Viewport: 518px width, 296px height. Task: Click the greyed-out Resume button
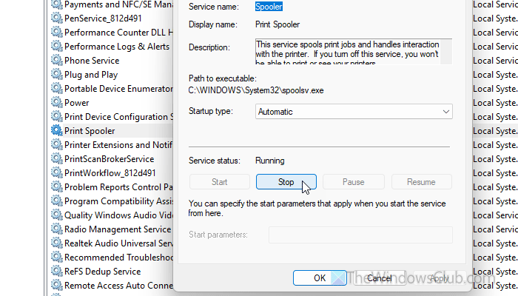tap(421, 182)
